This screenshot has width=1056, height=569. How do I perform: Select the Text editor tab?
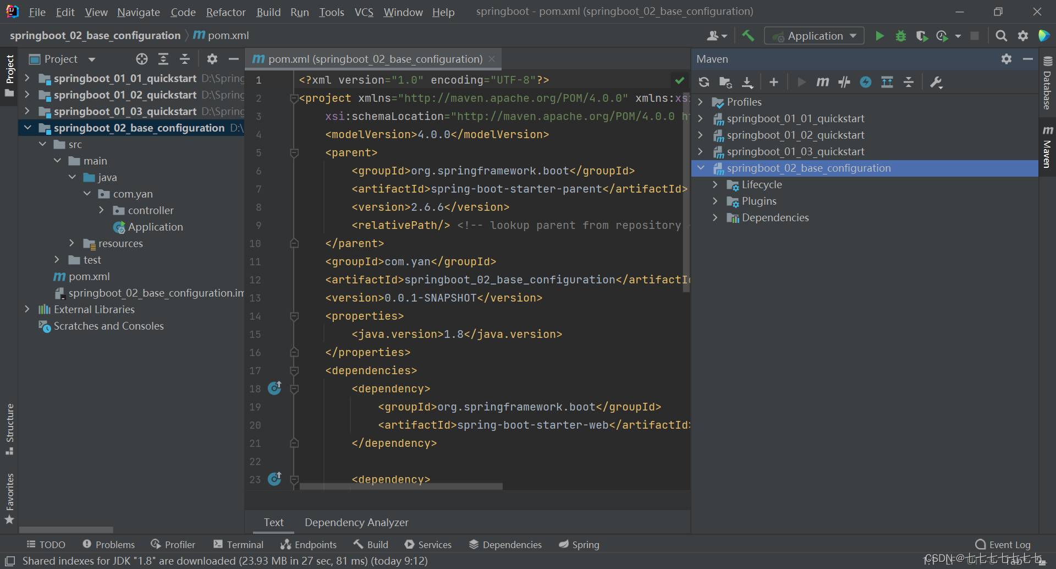tap(273, 522)
